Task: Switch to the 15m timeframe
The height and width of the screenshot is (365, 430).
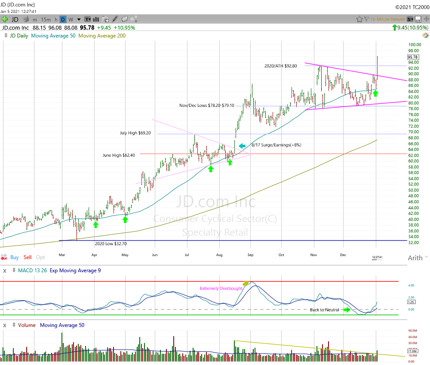Action: [46, 20]
